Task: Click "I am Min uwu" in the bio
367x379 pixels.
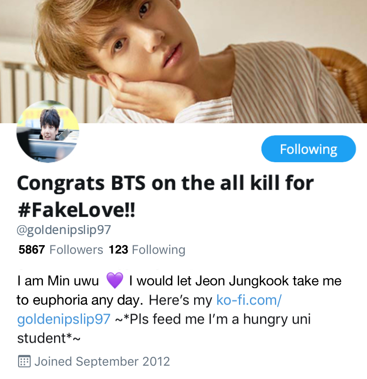Action: point(58,281)
